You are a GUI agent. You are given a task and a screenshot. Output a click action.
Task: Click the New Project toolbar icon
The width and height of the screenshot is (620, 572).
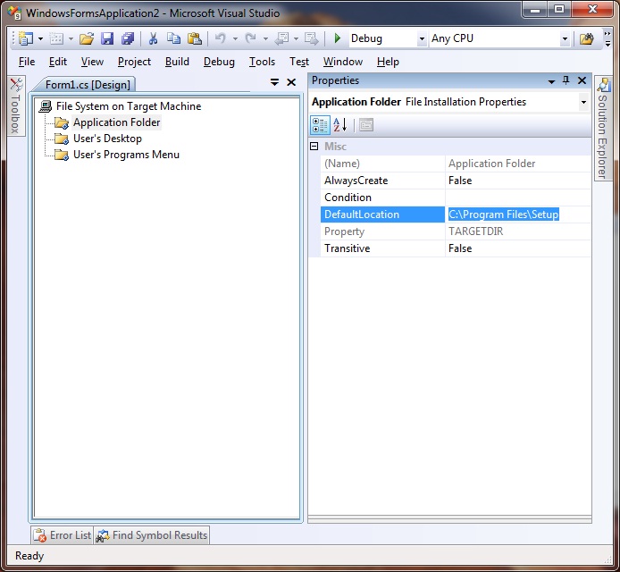[x=26, y=38]
